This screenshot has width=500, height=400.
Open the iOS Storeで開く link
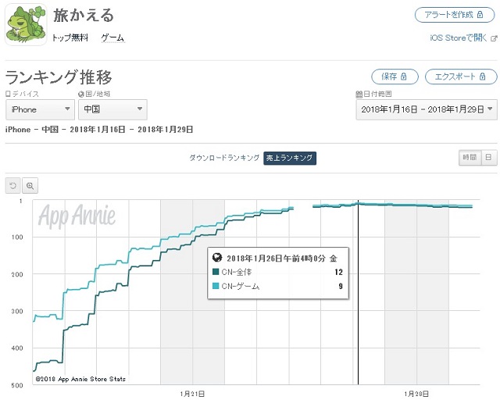point(459,37)
